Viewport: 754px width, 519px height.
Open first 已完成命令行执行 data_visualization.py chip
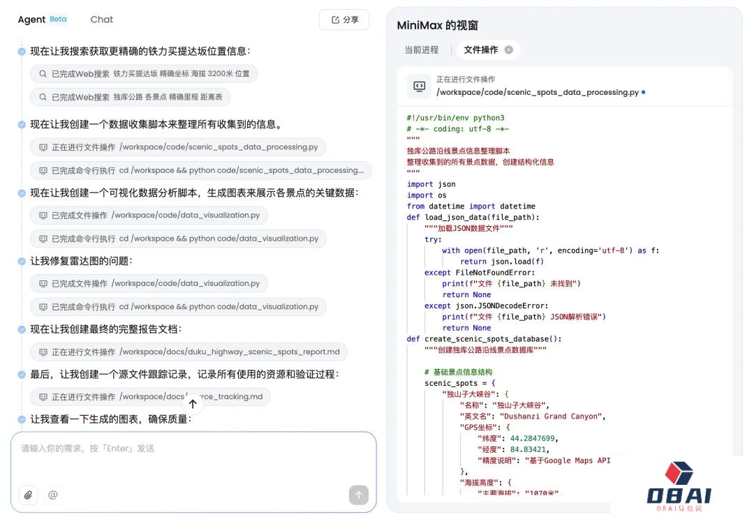click(179, 239)
